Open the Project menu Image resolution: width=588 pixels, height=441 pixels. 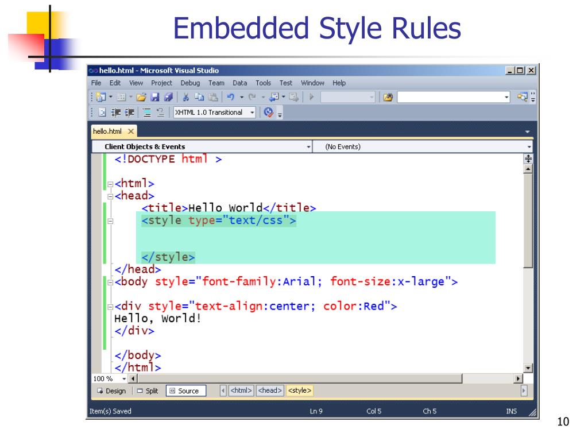(161, 83)
